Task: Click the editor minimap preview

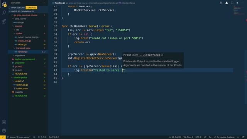Action: (x=239, y=10)
